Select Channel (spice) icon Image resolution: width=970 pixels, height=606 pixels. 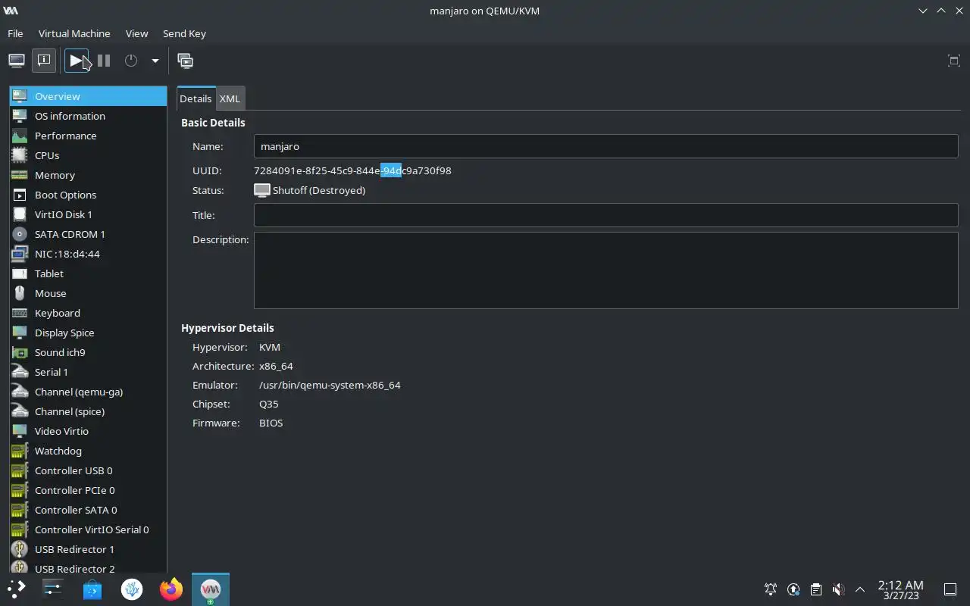(20, 411)
